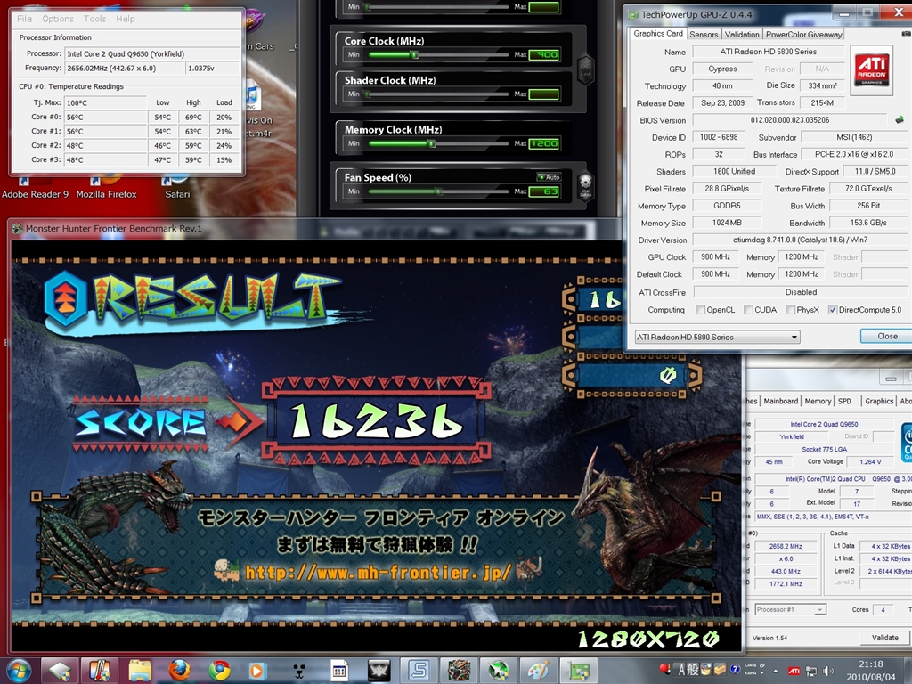Expand the Processor #1 selector in CPU-Z

(789, 609)
